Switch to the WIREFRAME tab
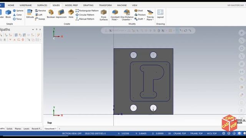Image resolution: width=246 pixels, height=138 pixels. [x=26, y=5]
